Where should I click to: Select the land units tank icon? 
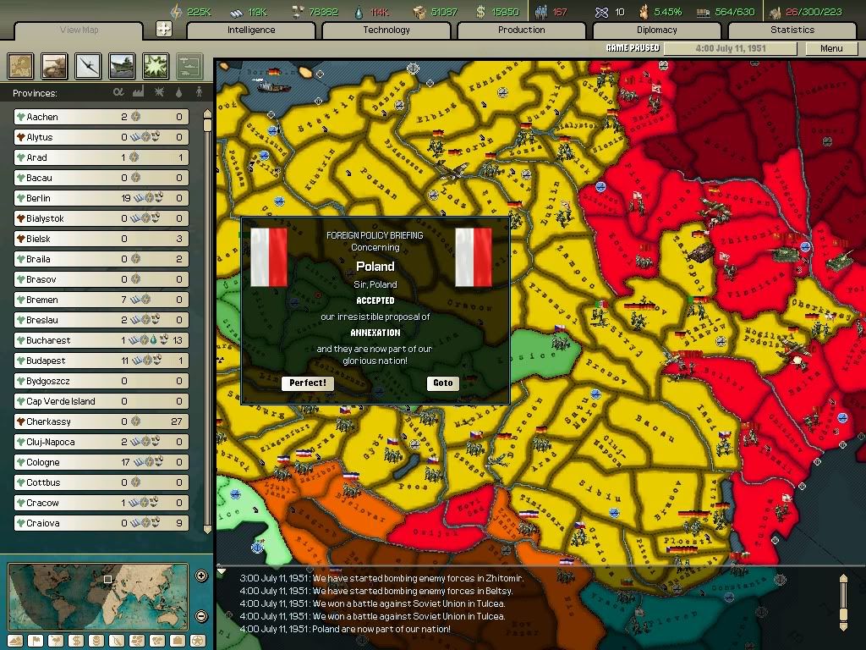55,66
